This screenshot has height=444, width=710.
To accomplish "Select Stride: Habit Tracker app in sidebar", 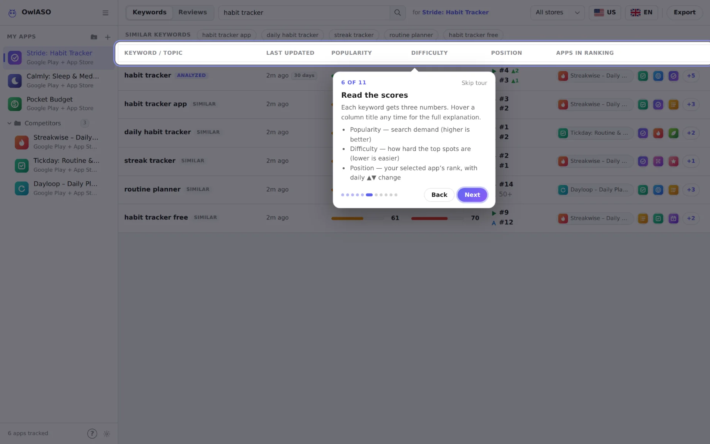I will click(59, 58).
